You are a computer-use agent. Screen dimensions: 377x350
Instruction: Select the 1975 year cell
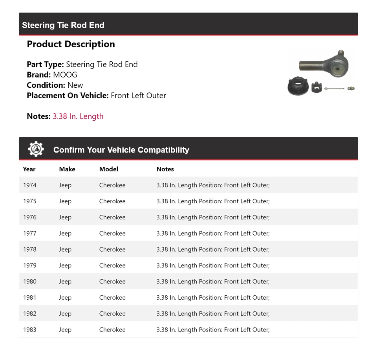29,201
